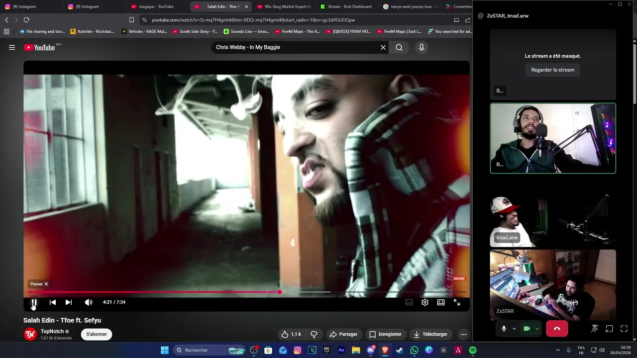This screenshot has height=358, width=637.
Task: Open Instagram from the taskbar
Action: coord(298,350)
